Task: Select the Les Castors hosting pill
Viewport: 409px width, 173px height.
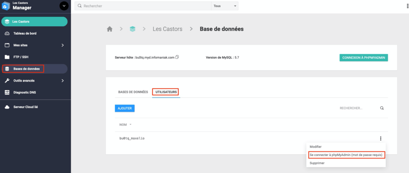Action: (34, 21)
